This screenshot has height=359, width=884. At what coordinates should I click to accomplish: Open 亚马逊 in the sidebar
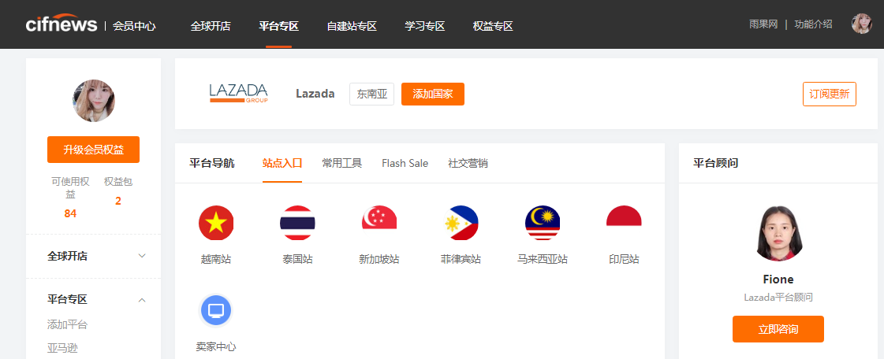(x=62, y=348)
